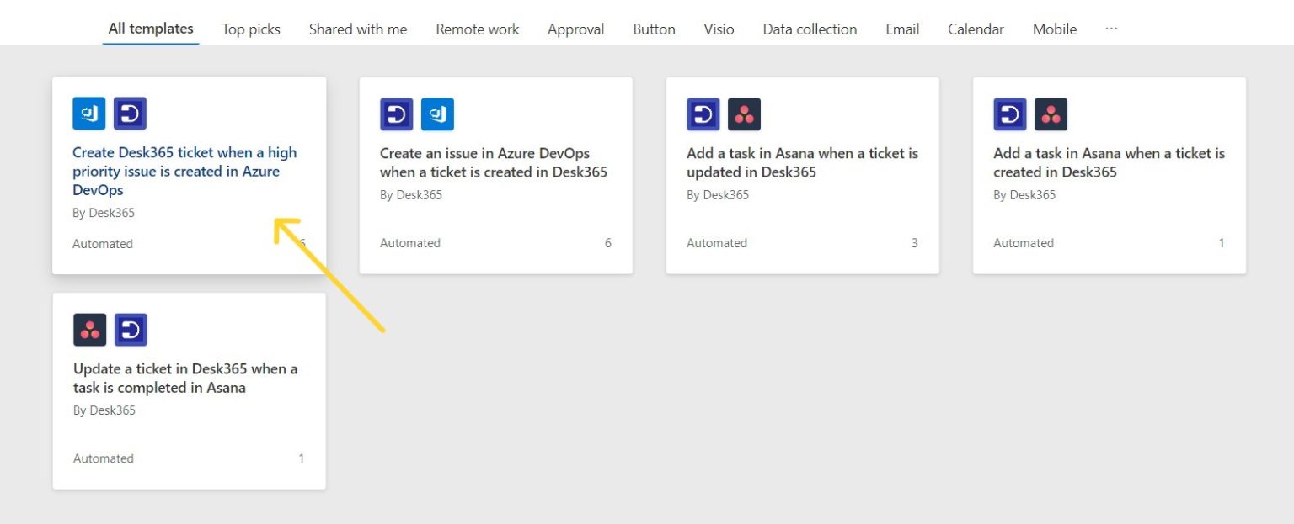
Task: Expand the overflow tabs ellipsis menu
Action: click(x=1111, y=28)
